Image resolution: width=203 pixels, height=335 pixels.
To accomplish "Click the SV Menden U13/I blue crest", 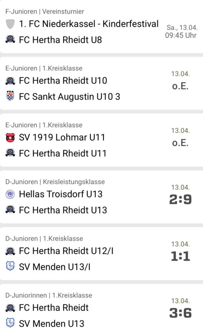I will [10, 266].
